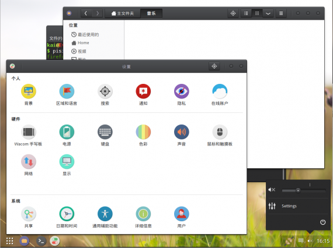Click the volume slider track
Image resolution: width=333 pixels, height=248 pixels.
click(x=304, y=190)
